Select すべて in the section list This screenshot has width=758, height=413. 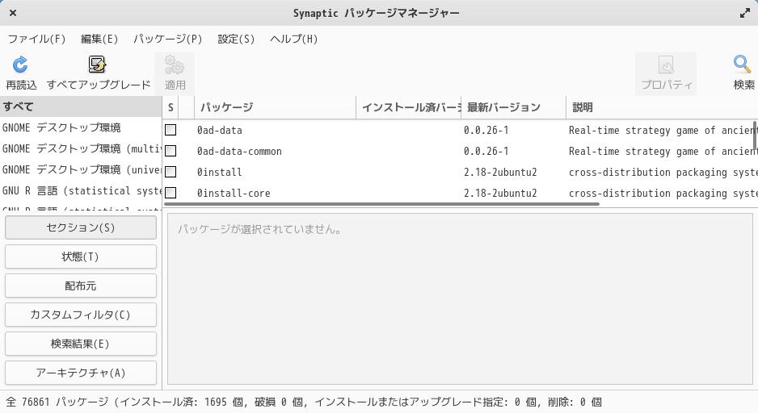(x=81, y=106)
